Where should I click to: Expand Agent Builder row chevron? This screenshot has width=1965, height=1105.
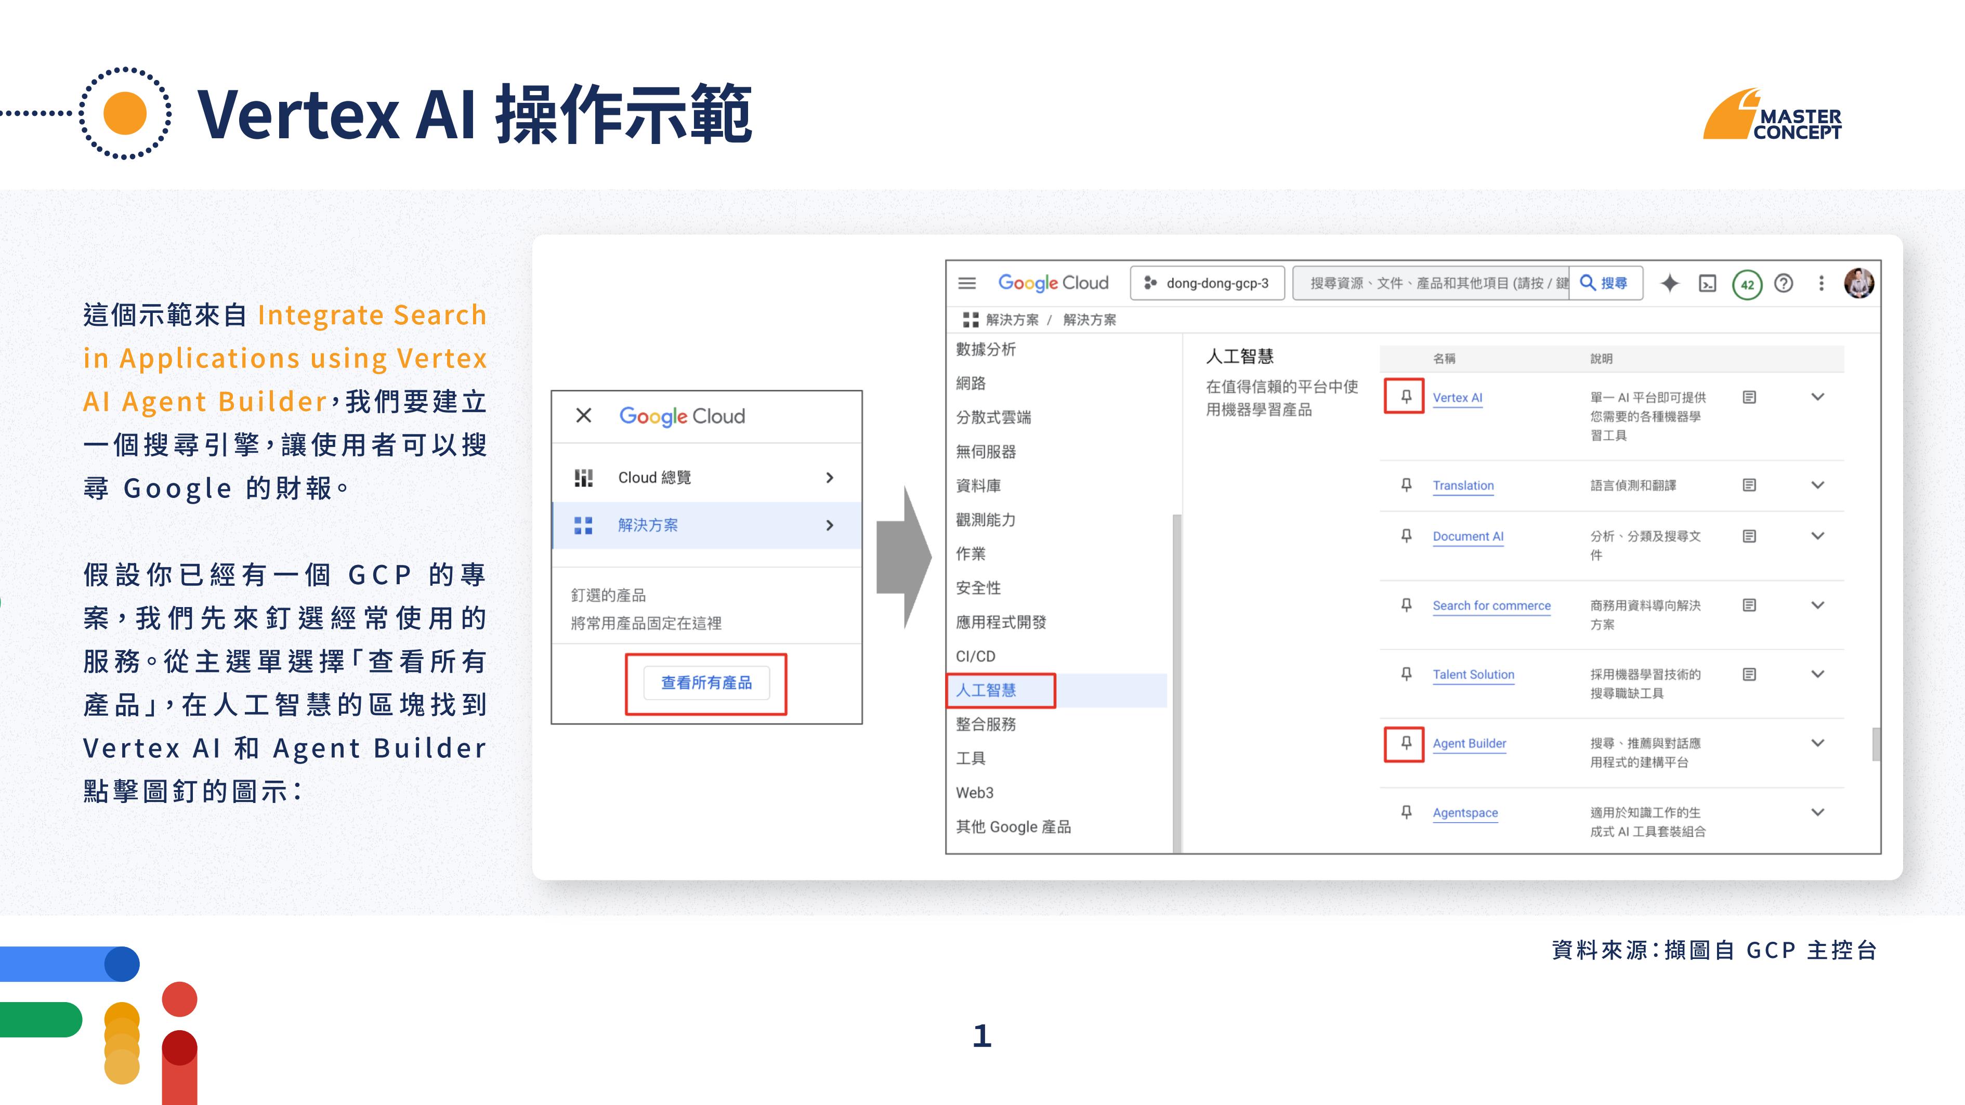click(1818, 744)
